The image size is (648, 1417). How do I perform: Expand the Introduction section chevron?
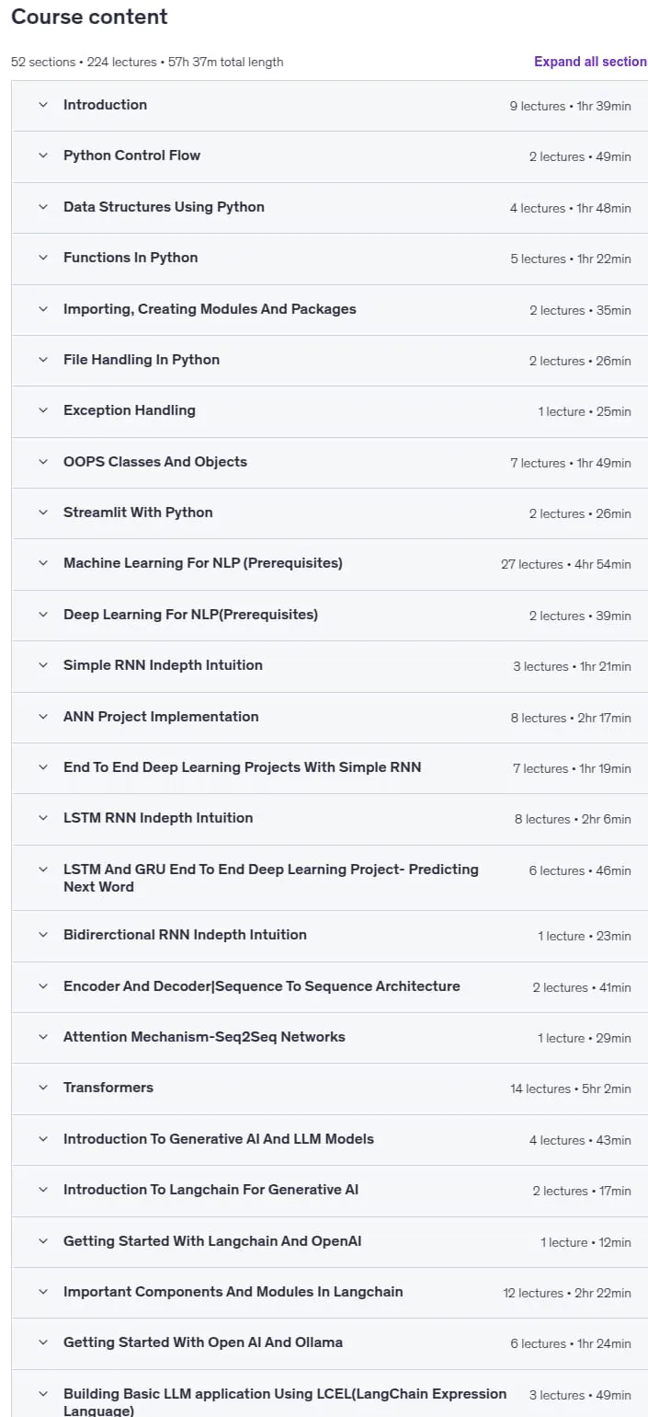(42, 105)
